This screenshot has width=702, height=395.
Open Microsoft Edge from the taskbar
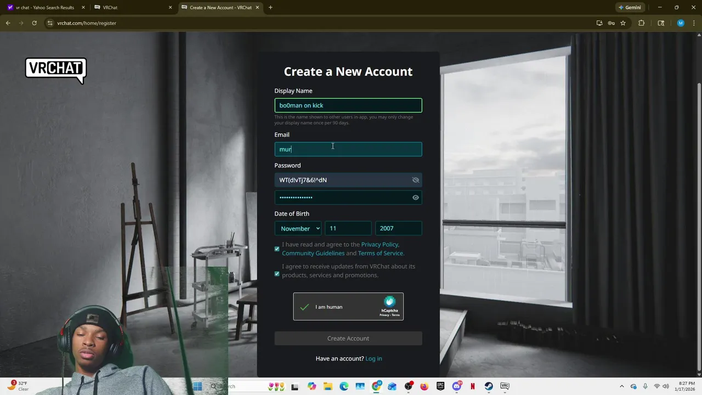[344, 387]
